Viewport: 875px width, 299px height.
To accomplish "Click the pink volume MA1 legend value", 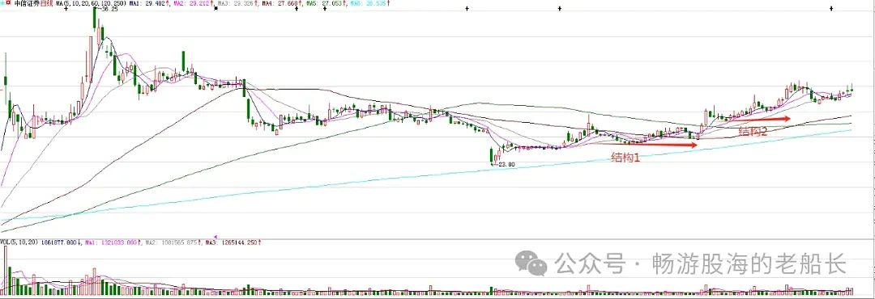I will point(110,242).
